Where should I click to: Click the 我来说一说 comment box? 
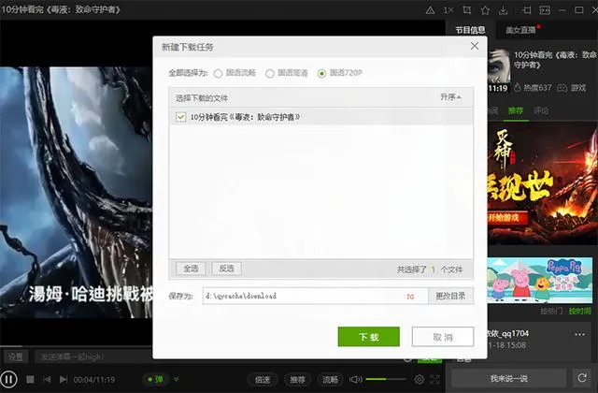click(508, 378)
